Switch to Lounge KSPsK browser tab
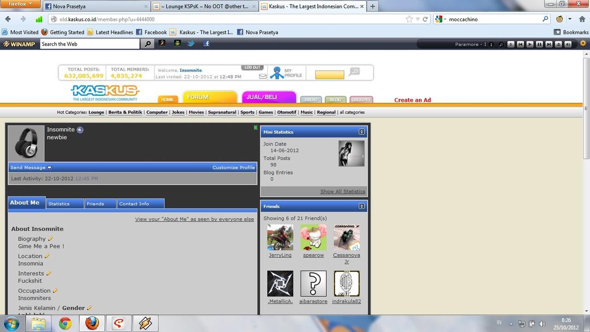 (x=205, y=6)
